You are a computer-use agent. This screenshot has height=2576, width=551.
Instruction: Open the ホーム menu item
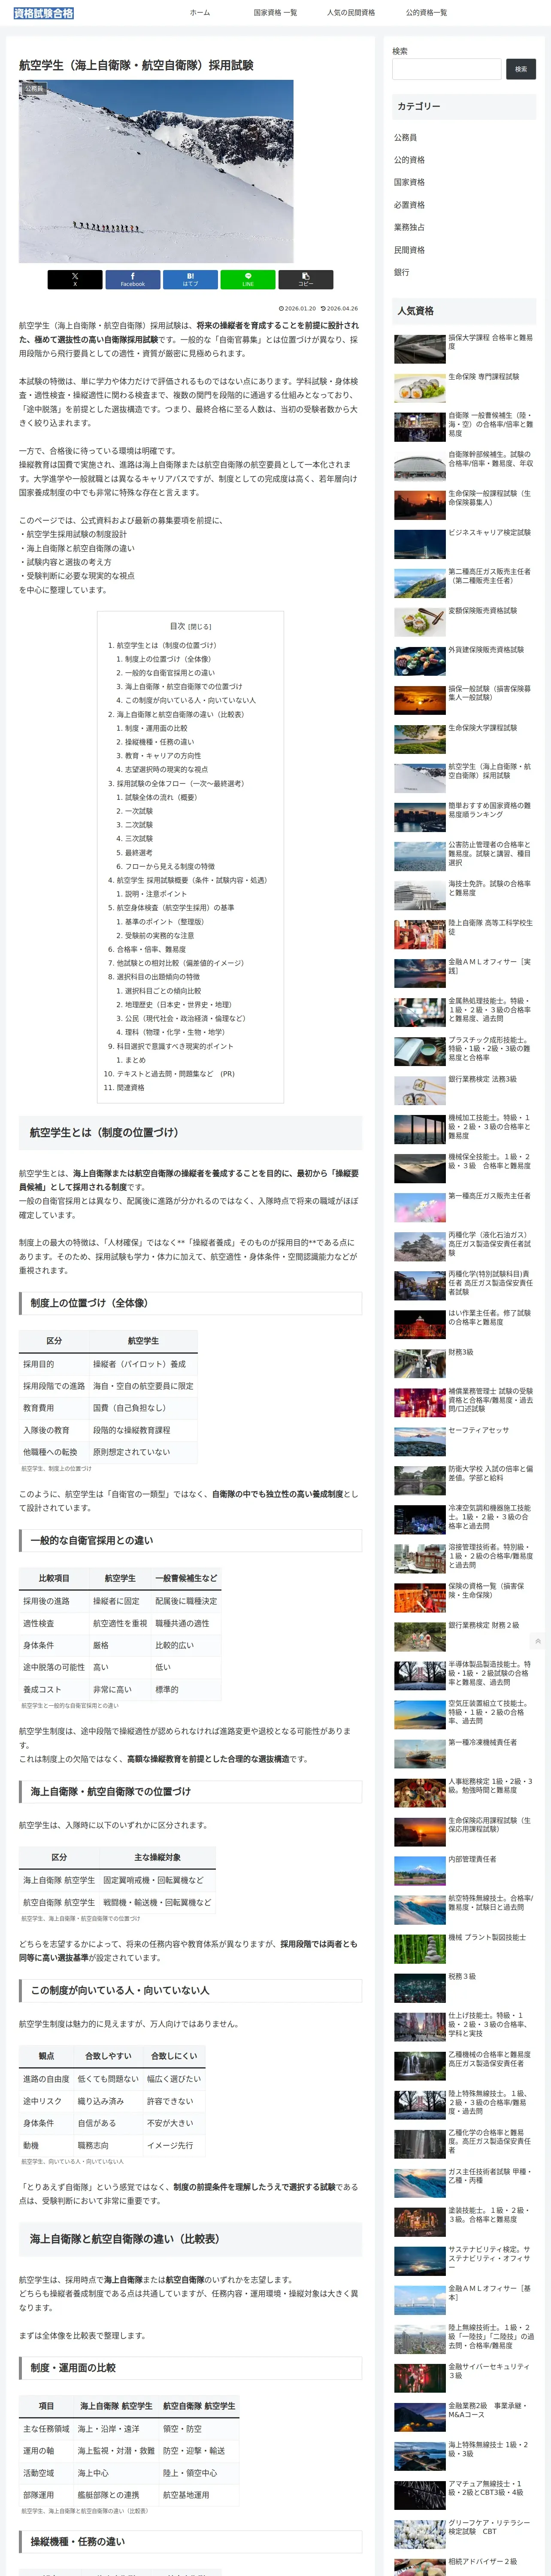(x=200, y=13)
